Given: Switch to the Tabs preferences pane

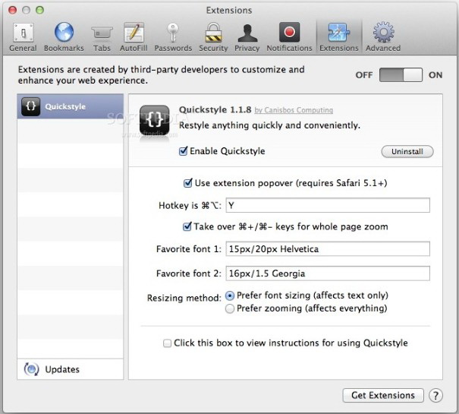Looking at the screenshot, I should [102, 37].
